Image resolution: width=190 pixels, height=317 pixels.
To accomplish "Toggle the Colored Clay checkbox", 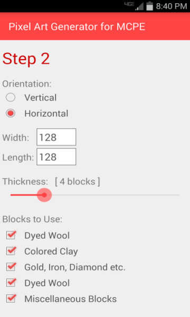I will pyautogui.click(x=11, y=251).
